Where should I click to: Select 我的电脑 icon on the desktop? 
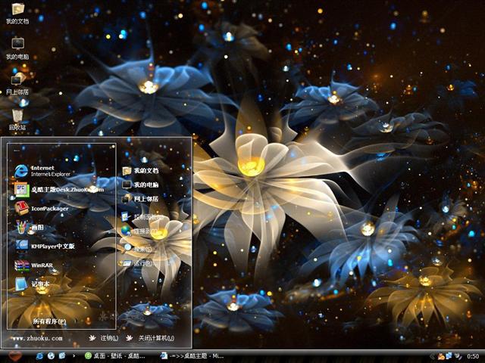pyautogui.click(x=17, y=47)
